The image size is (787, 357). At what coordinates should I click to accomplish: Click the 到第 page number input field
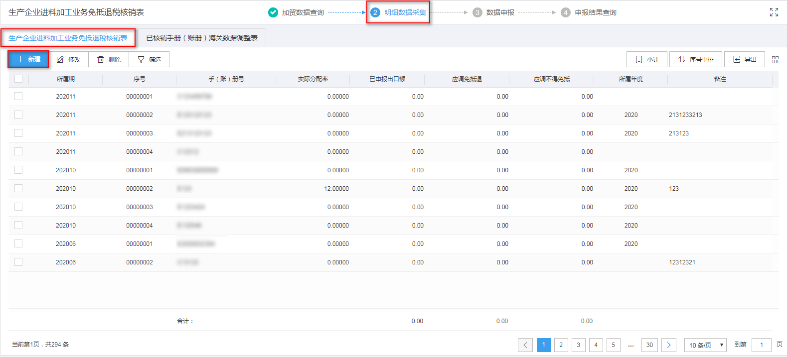pos(761,345)
